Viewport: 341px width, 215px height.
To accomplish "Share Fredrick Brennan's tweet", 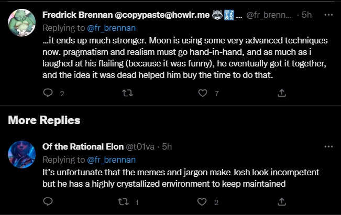I will click(281, 93).
